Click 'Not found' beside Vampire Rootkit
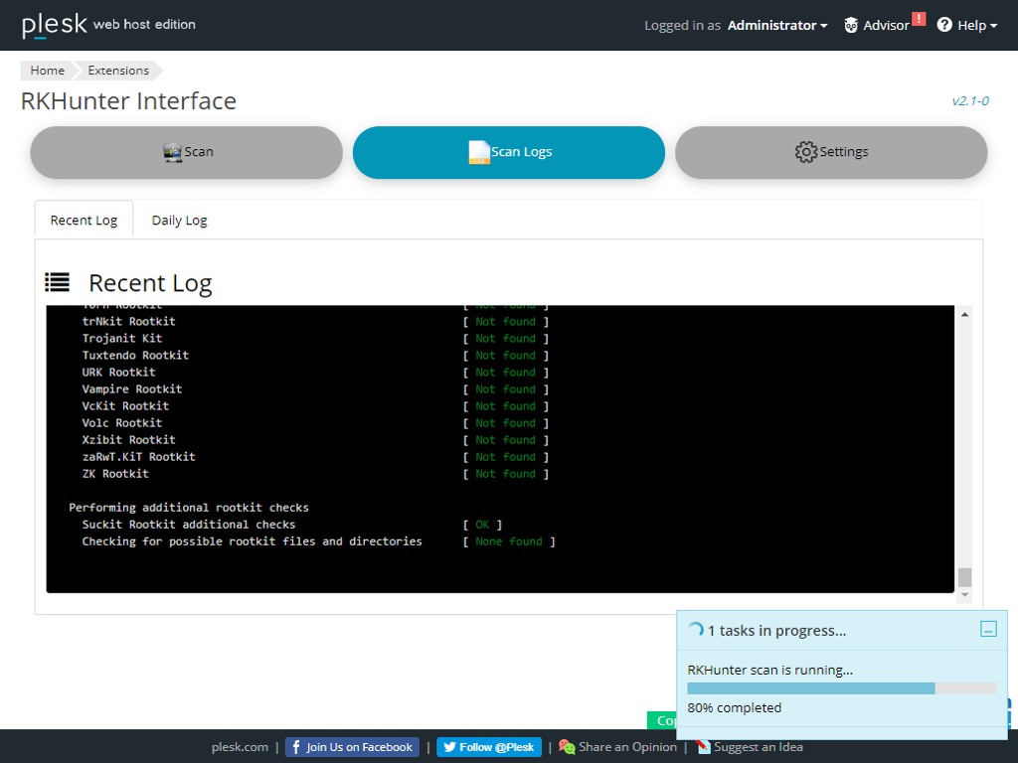The height and width of the screenshot is (763, 1018). 505,389
